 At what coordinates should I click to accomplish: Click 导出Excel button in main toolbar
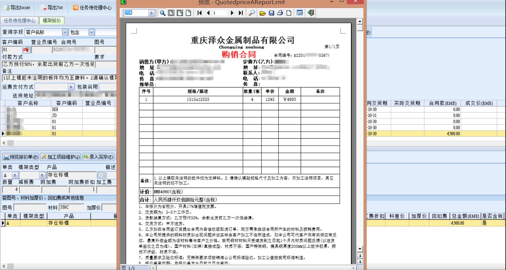(x=17, y=8)
